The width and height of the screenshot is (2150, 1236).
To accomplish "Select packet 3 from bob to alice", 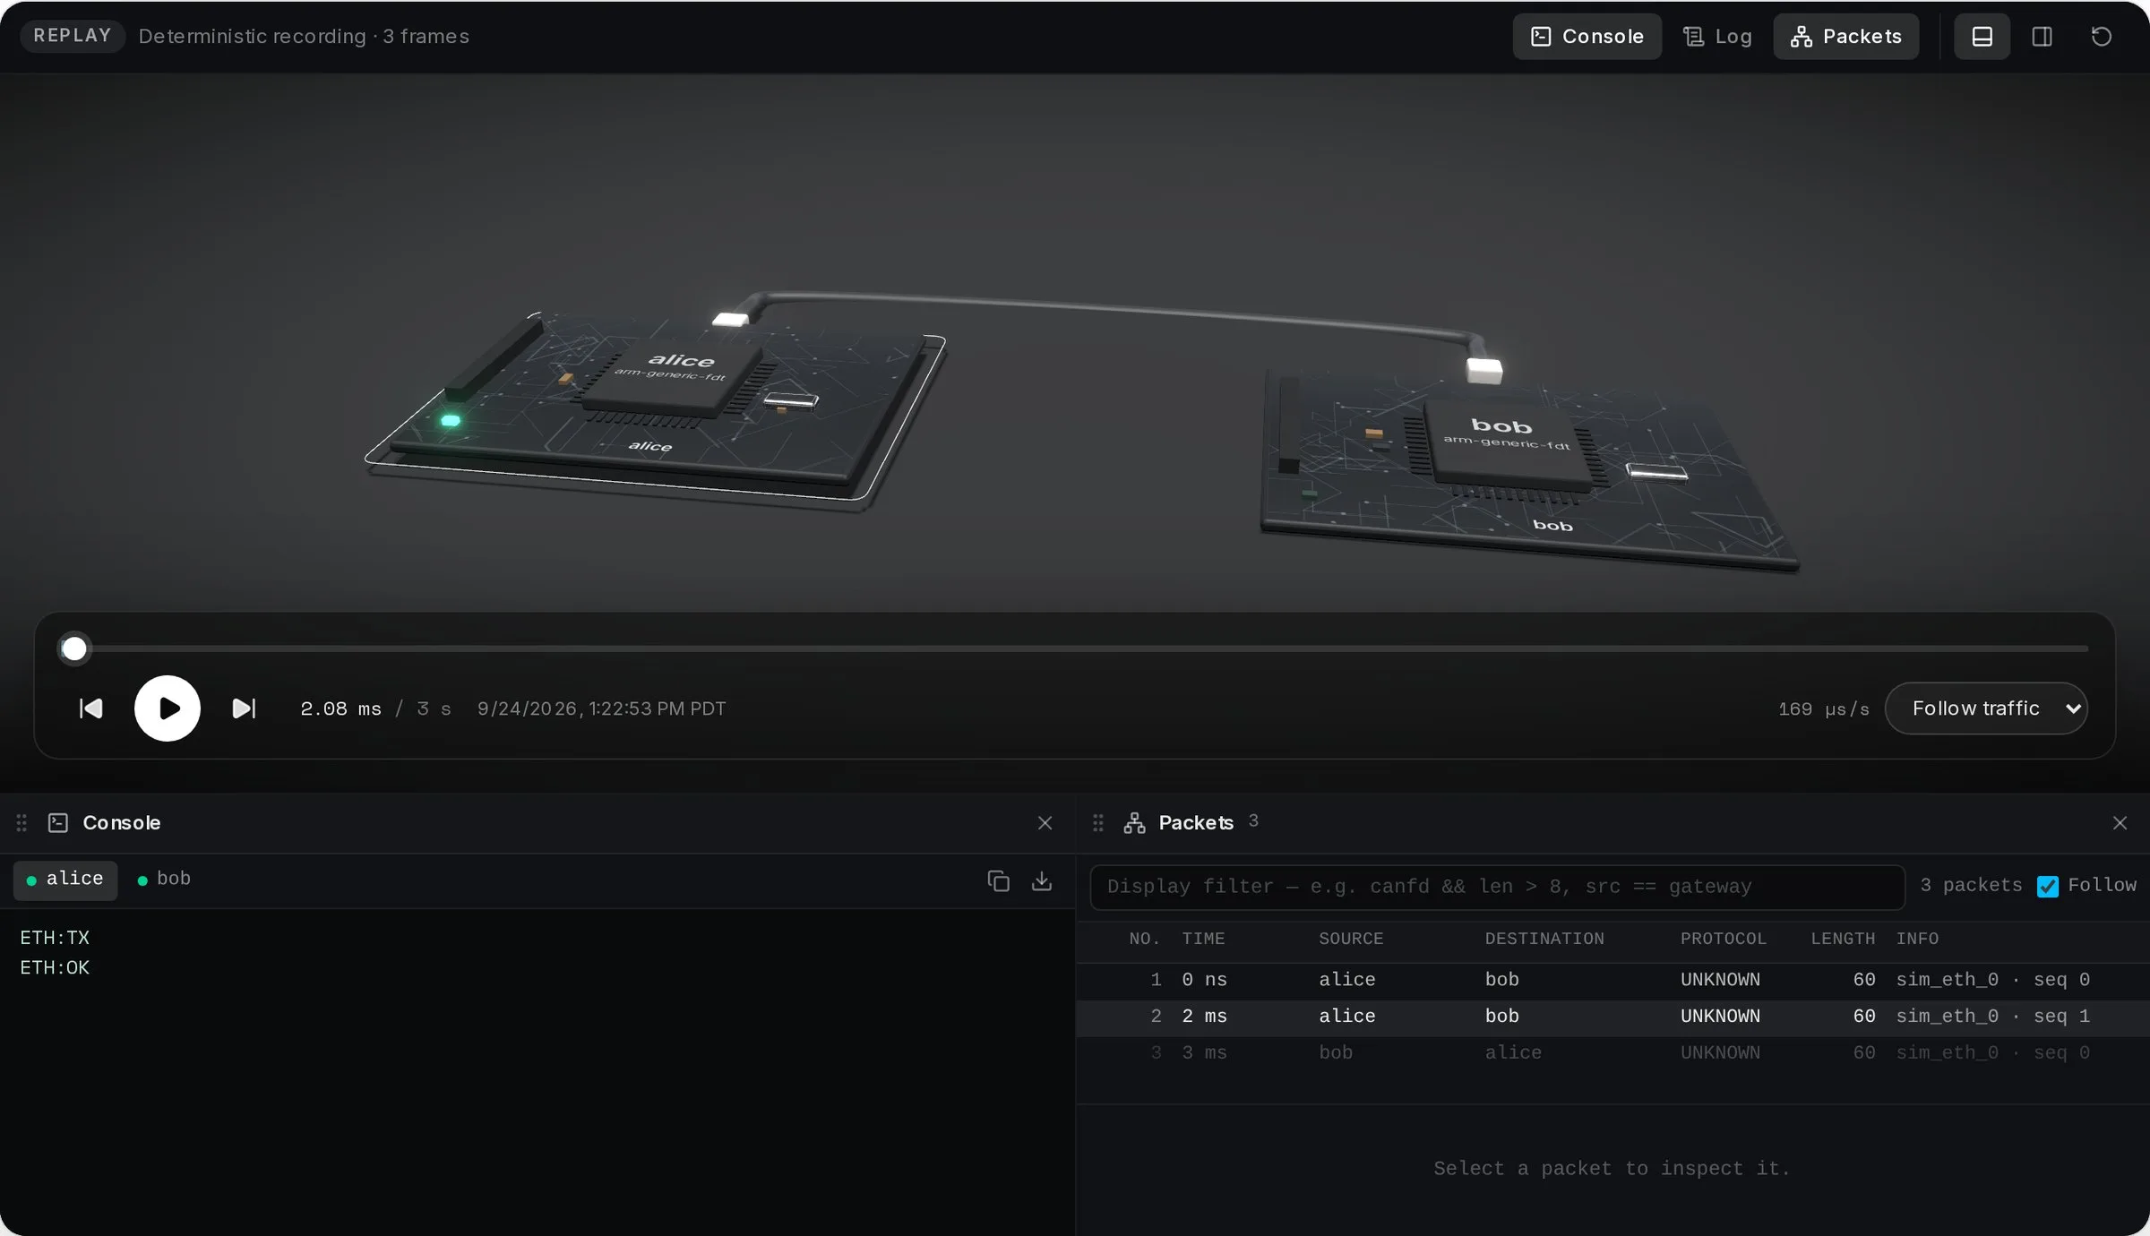I will coord(1612,1053).
